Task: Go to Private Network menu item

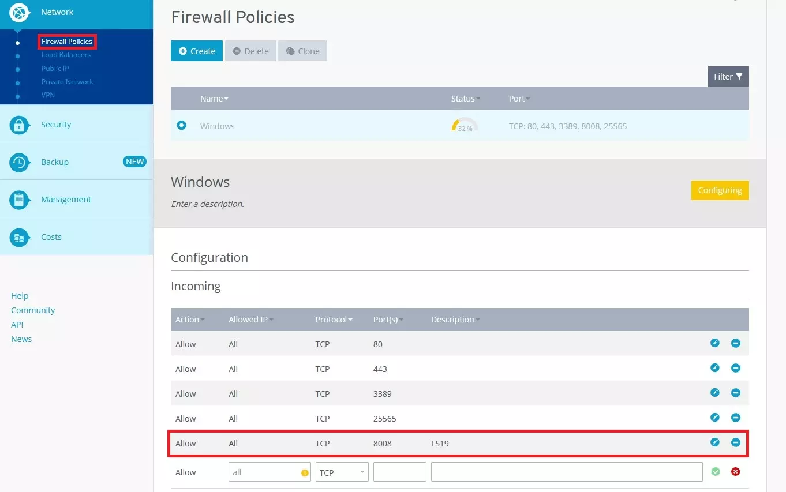Action: (68, 82)
